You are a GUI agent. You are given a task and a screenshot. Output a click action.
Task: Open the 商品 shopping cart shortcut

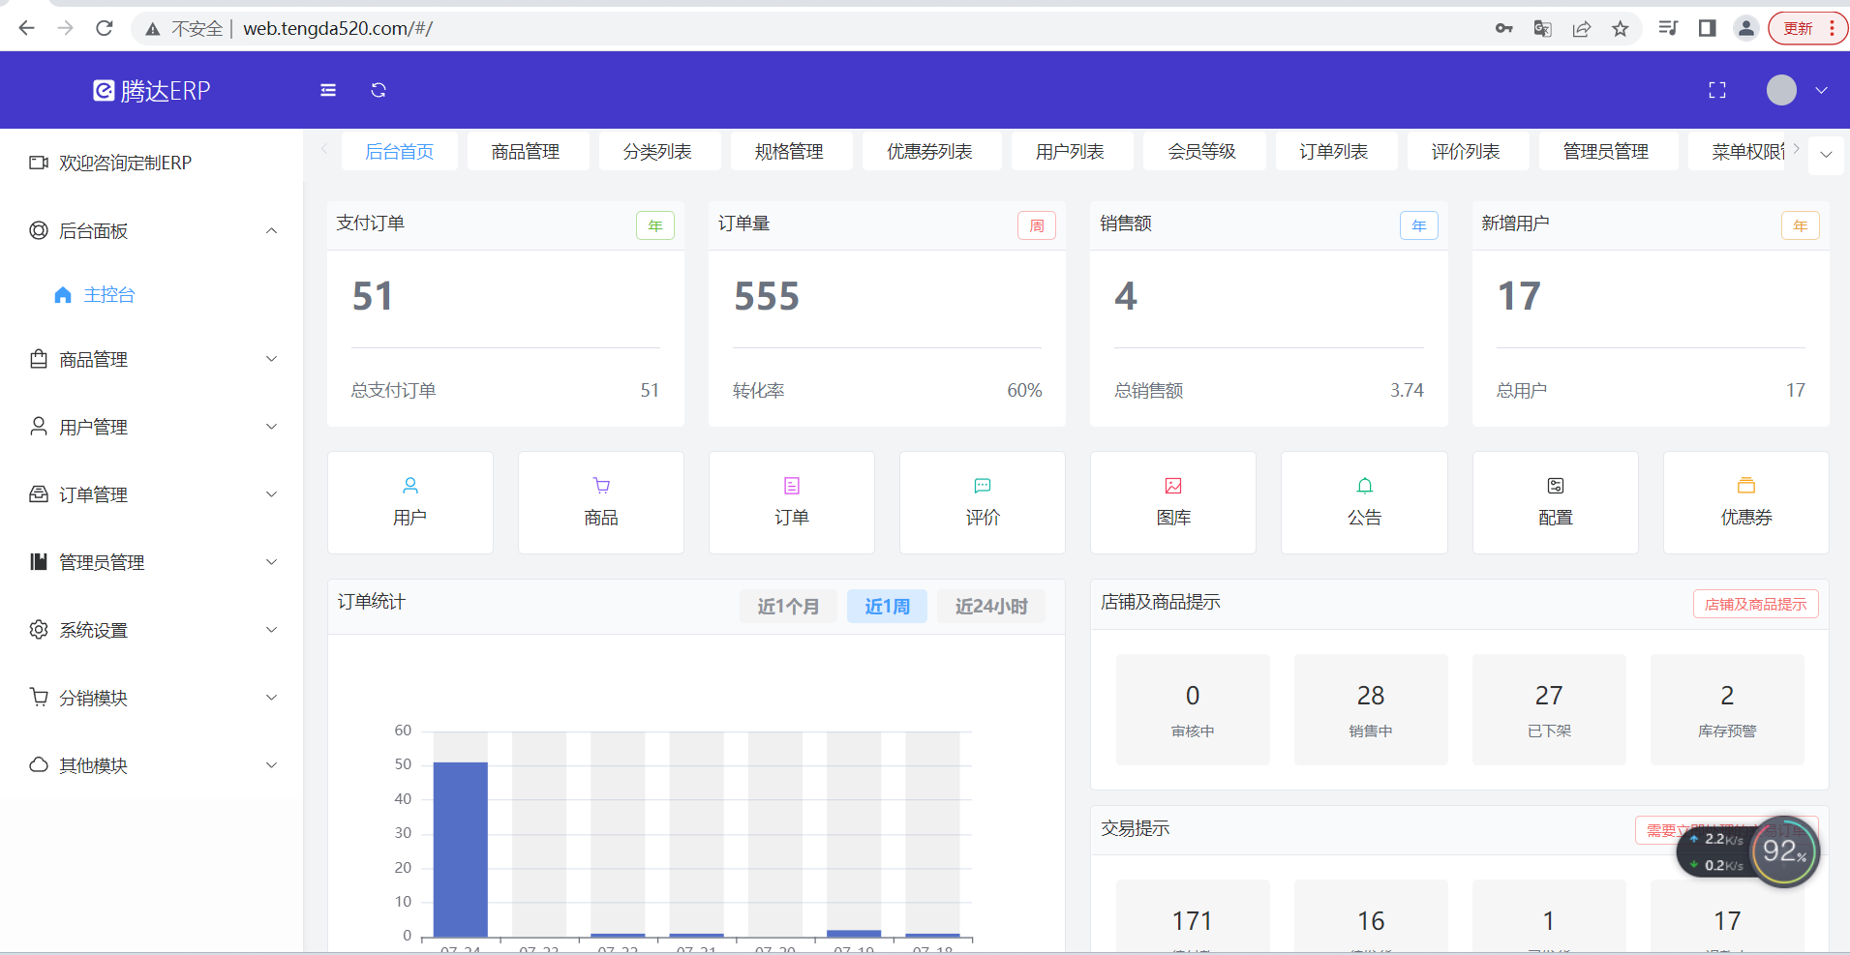pyautogui.click(x=600, y=502)
